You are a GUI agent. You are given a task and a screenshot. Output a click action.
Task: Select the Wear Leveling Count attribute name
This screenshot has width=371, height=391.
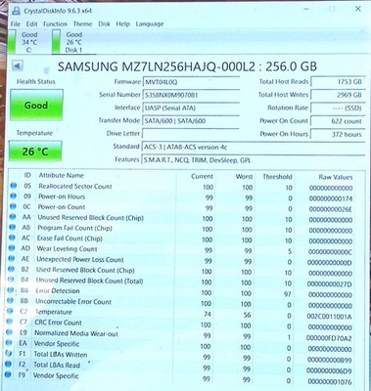(x=67, y=249)
